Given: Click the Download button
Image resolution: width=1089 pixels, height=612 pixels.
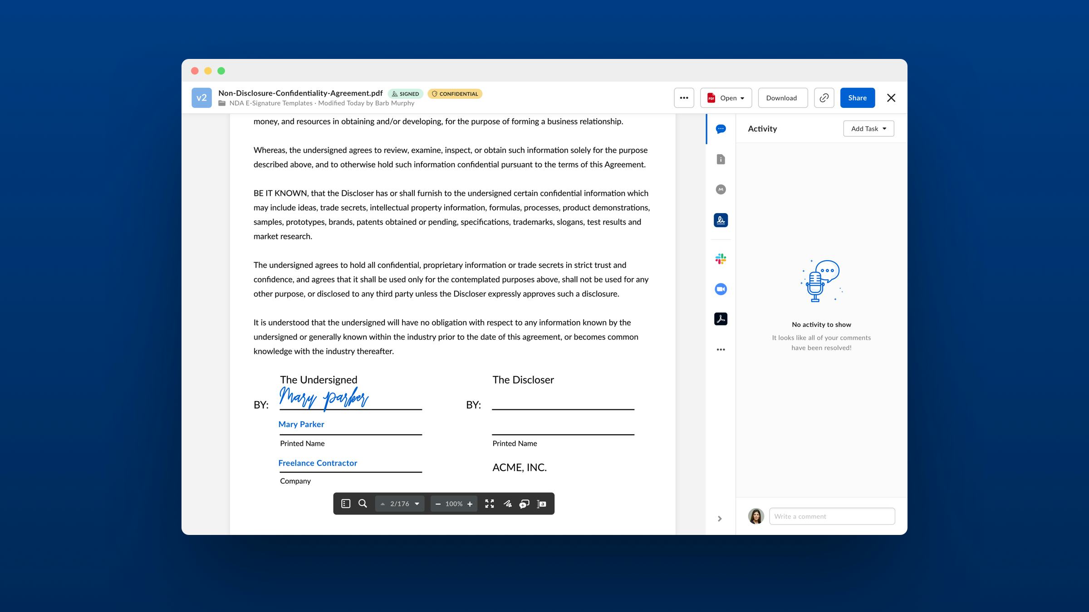Looking at the screenshot, I should coord(782,98).
